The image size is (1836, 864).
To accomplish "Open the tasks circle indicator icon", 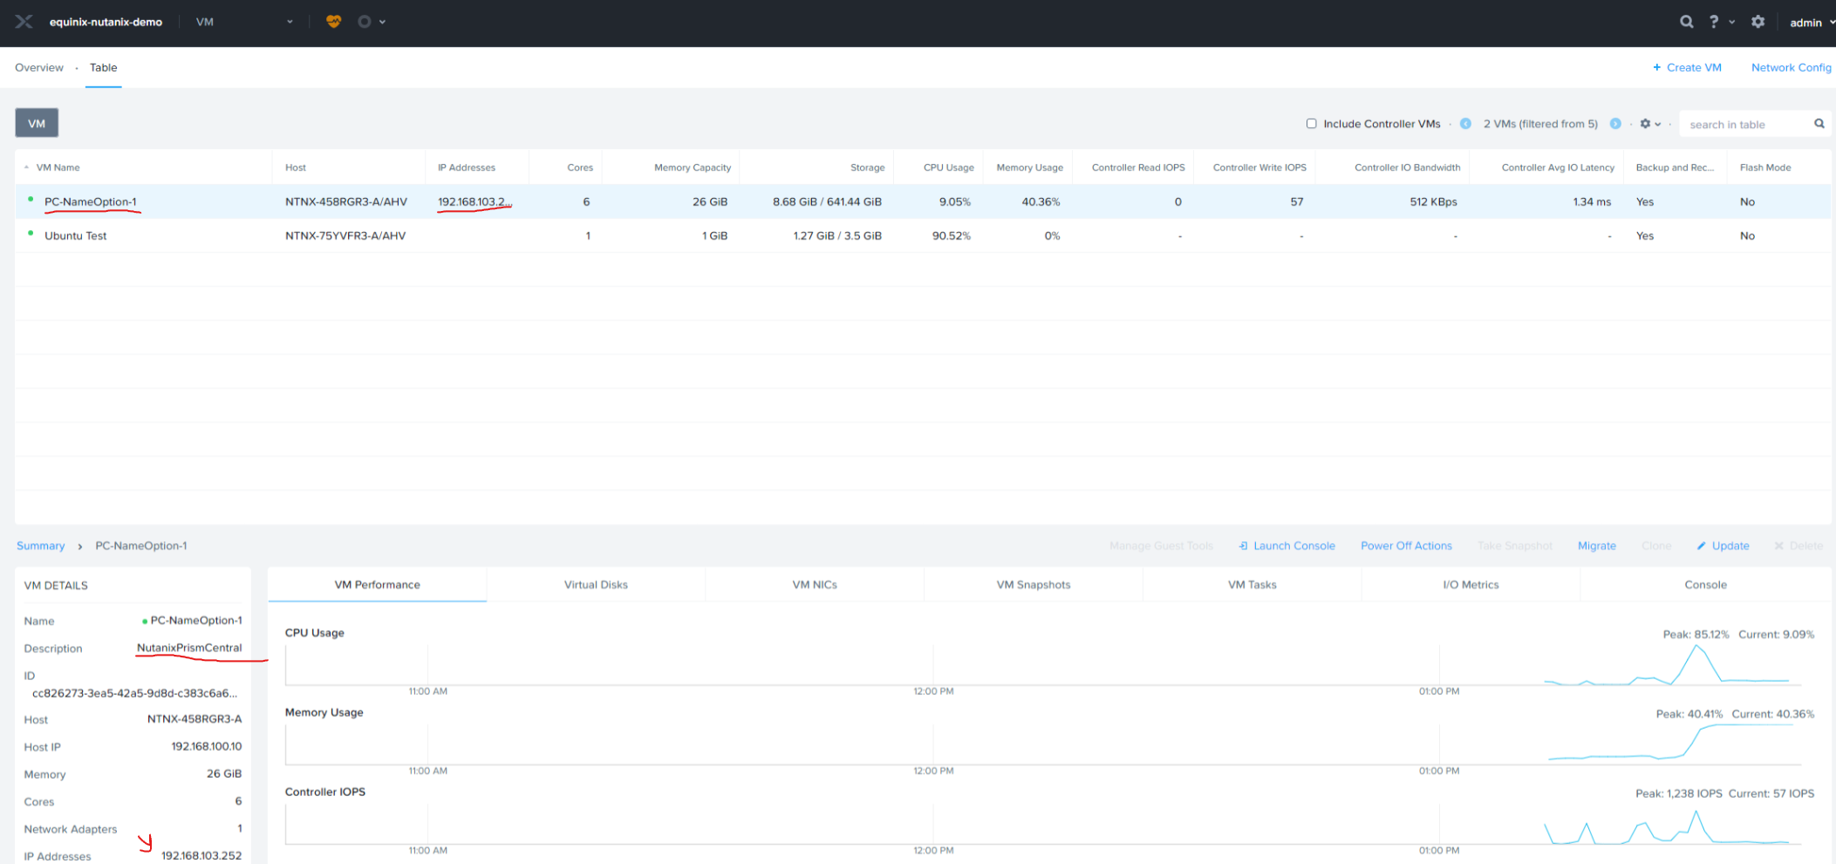I will 365,22.
